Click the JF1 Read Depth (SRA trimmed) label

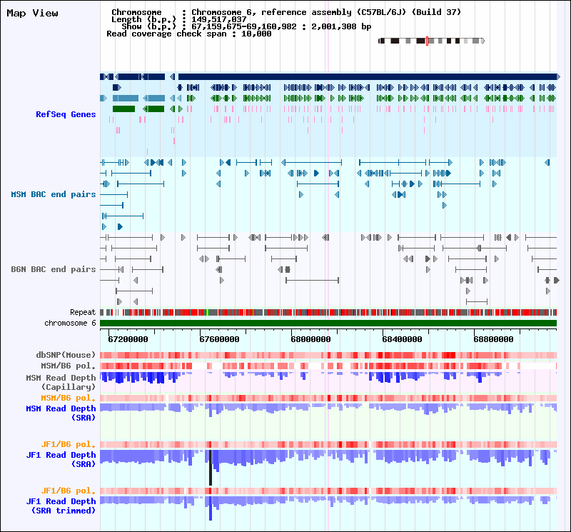[61, 506]
